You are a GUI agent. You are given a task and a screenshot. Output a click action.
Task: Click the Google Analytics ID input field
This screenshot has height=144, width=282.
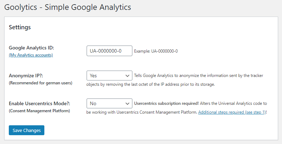[x=109, y=51]
